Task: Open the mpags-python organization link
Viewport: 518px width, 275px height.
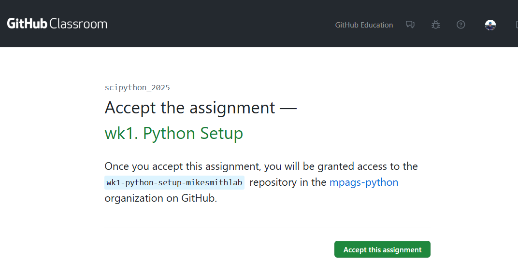Action: pos(364,182)
